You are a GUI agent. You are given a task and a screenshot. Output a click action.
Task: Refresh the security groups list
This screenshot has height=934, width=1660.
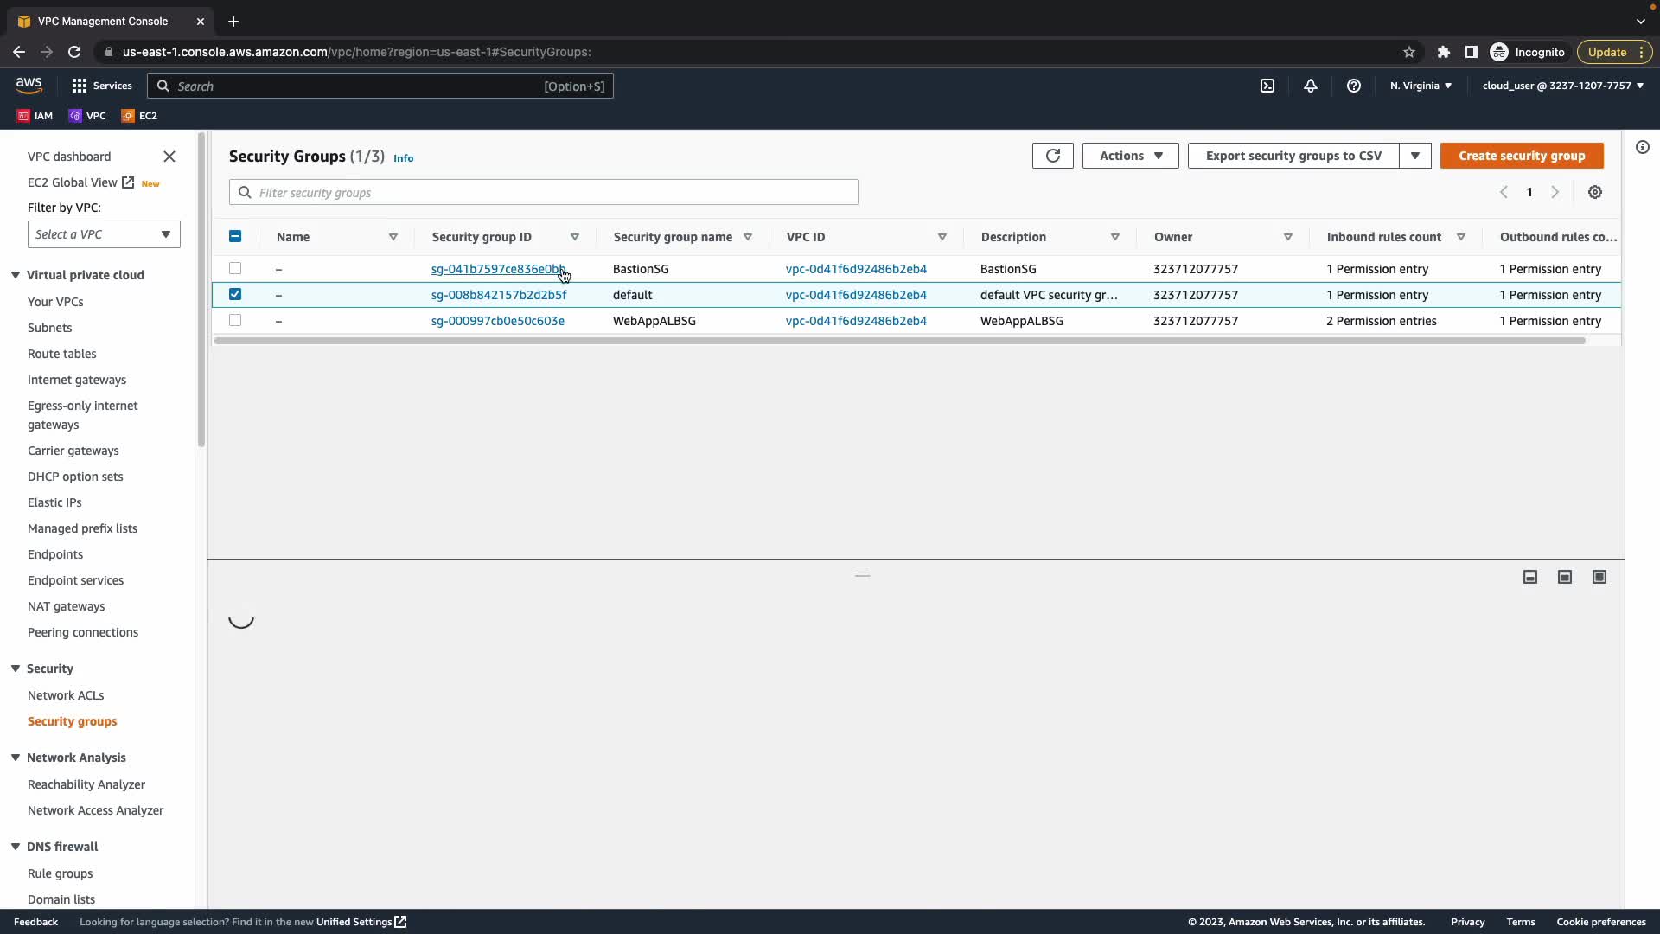coord(1052,156)
